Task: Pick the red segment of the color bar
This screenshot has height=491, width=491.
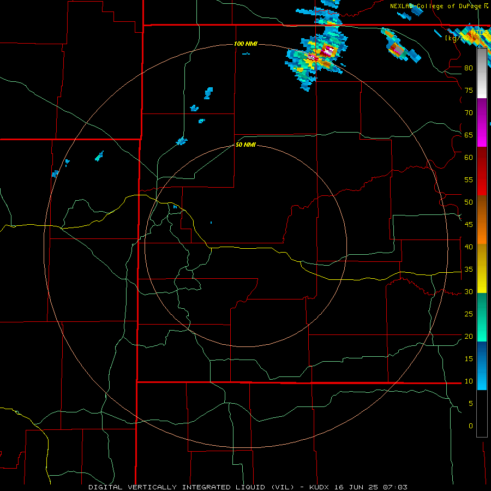Action: (482, 171)
